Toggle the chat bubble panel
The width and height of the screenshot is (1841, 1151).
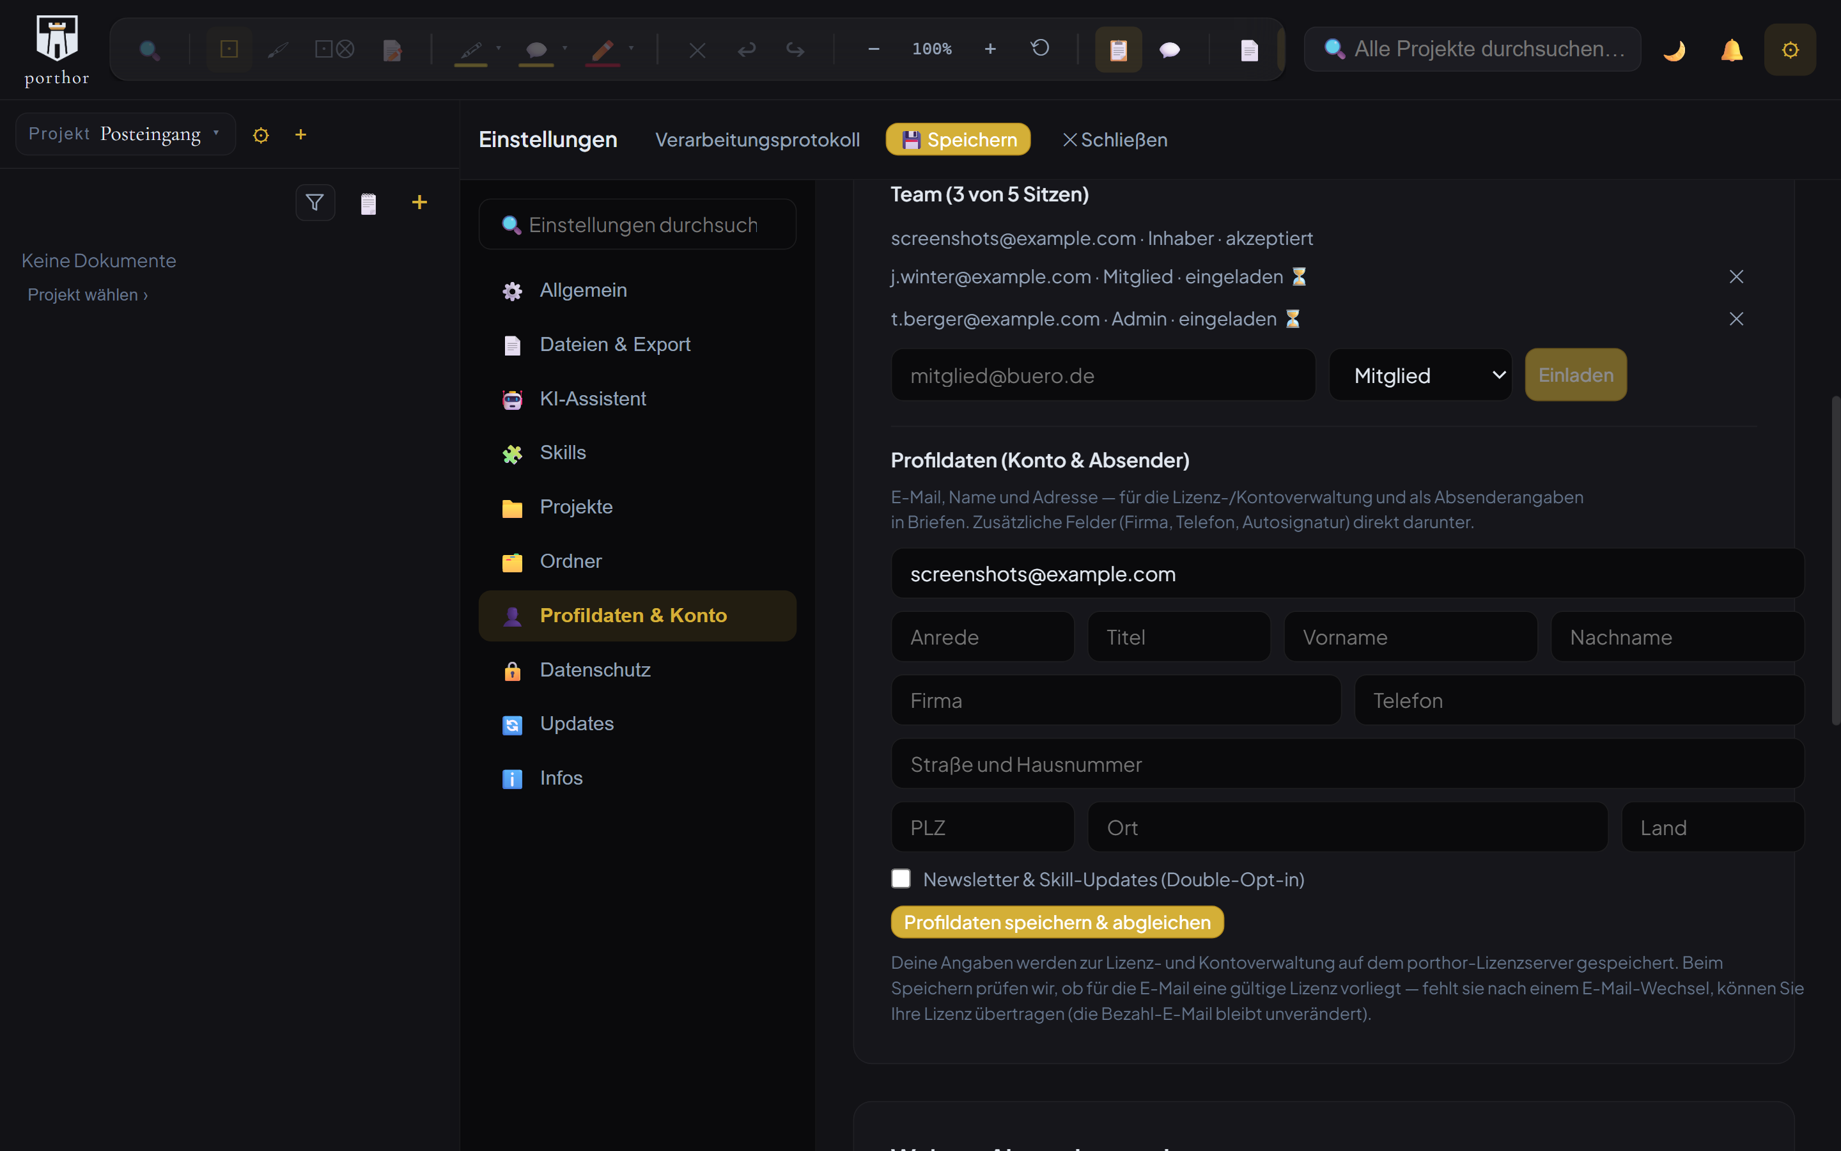[1169, 51]
